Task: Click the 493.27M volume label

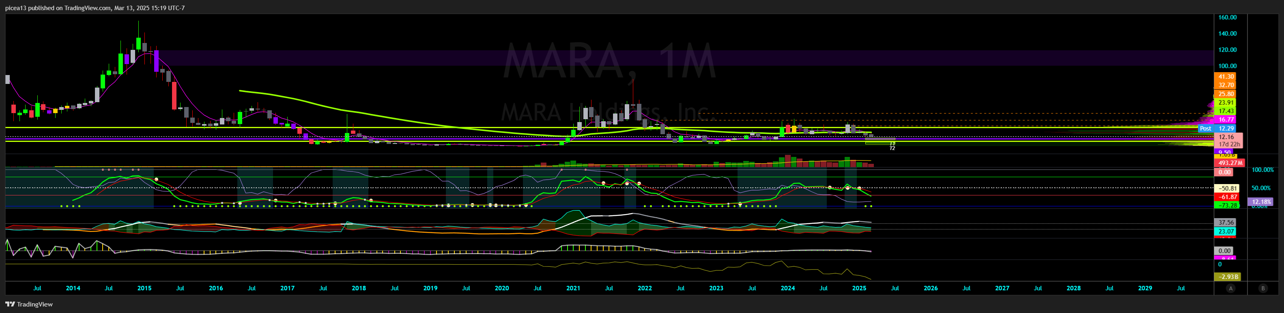Action: click(1229, 163)
